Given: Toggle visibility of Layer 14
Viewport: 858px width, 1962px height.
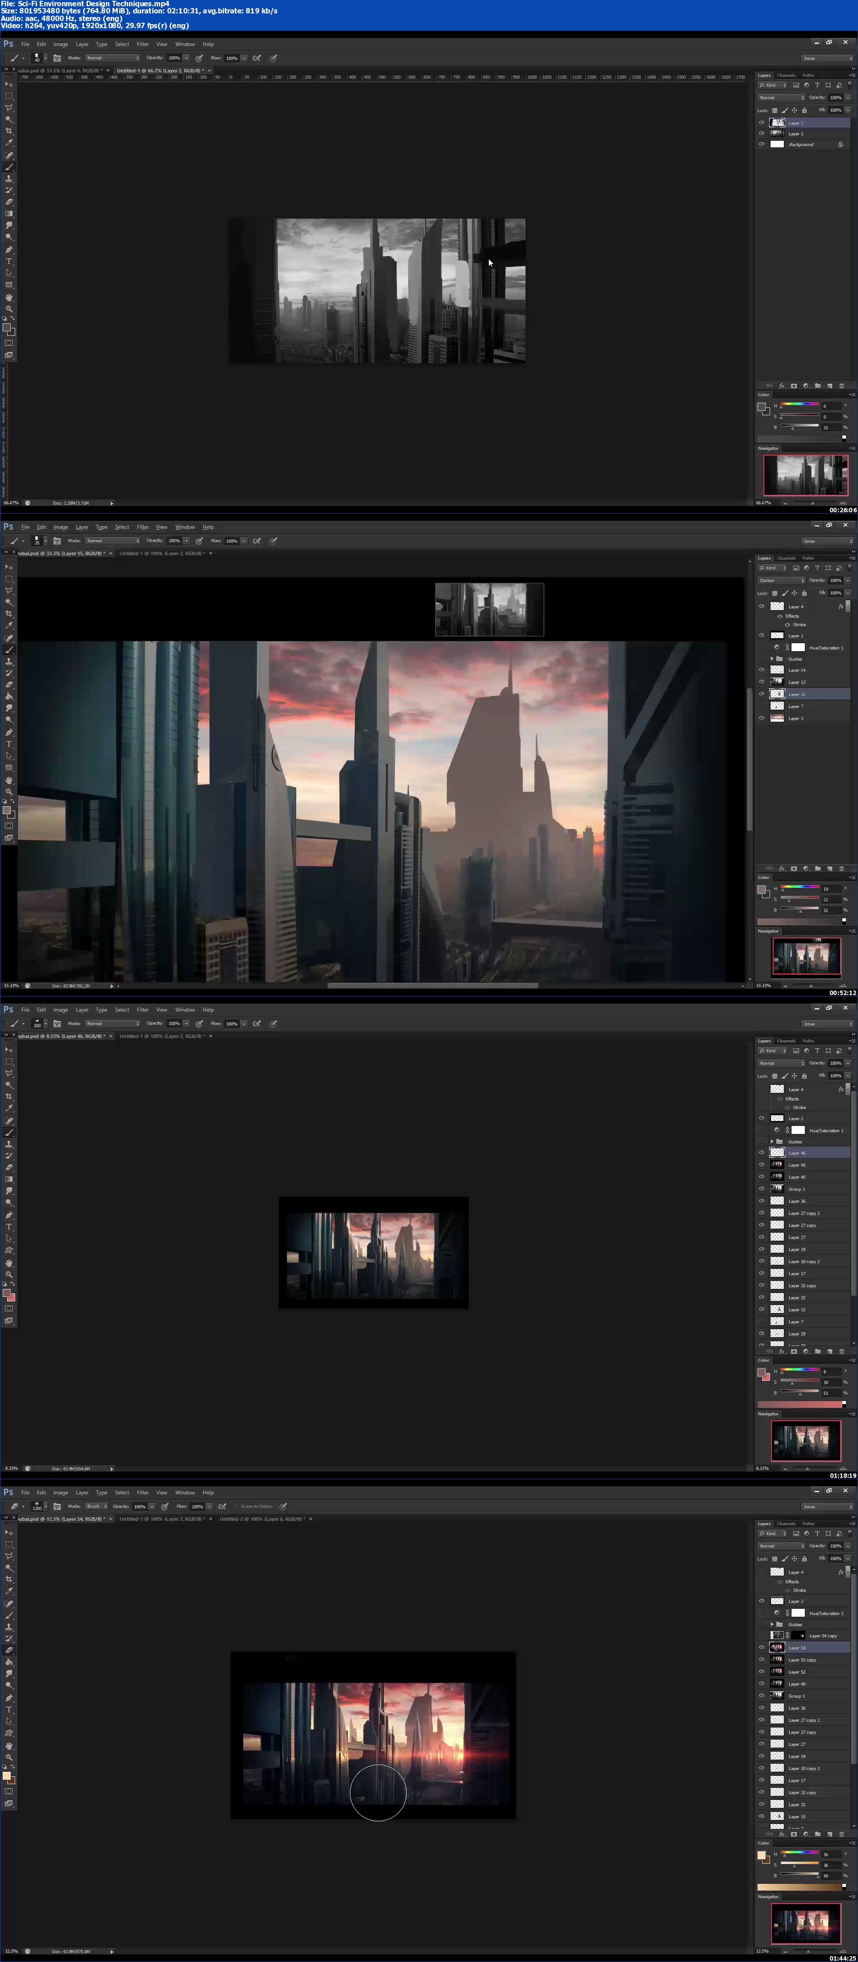Looking at the screenshot, I should (x=761, y=670).
